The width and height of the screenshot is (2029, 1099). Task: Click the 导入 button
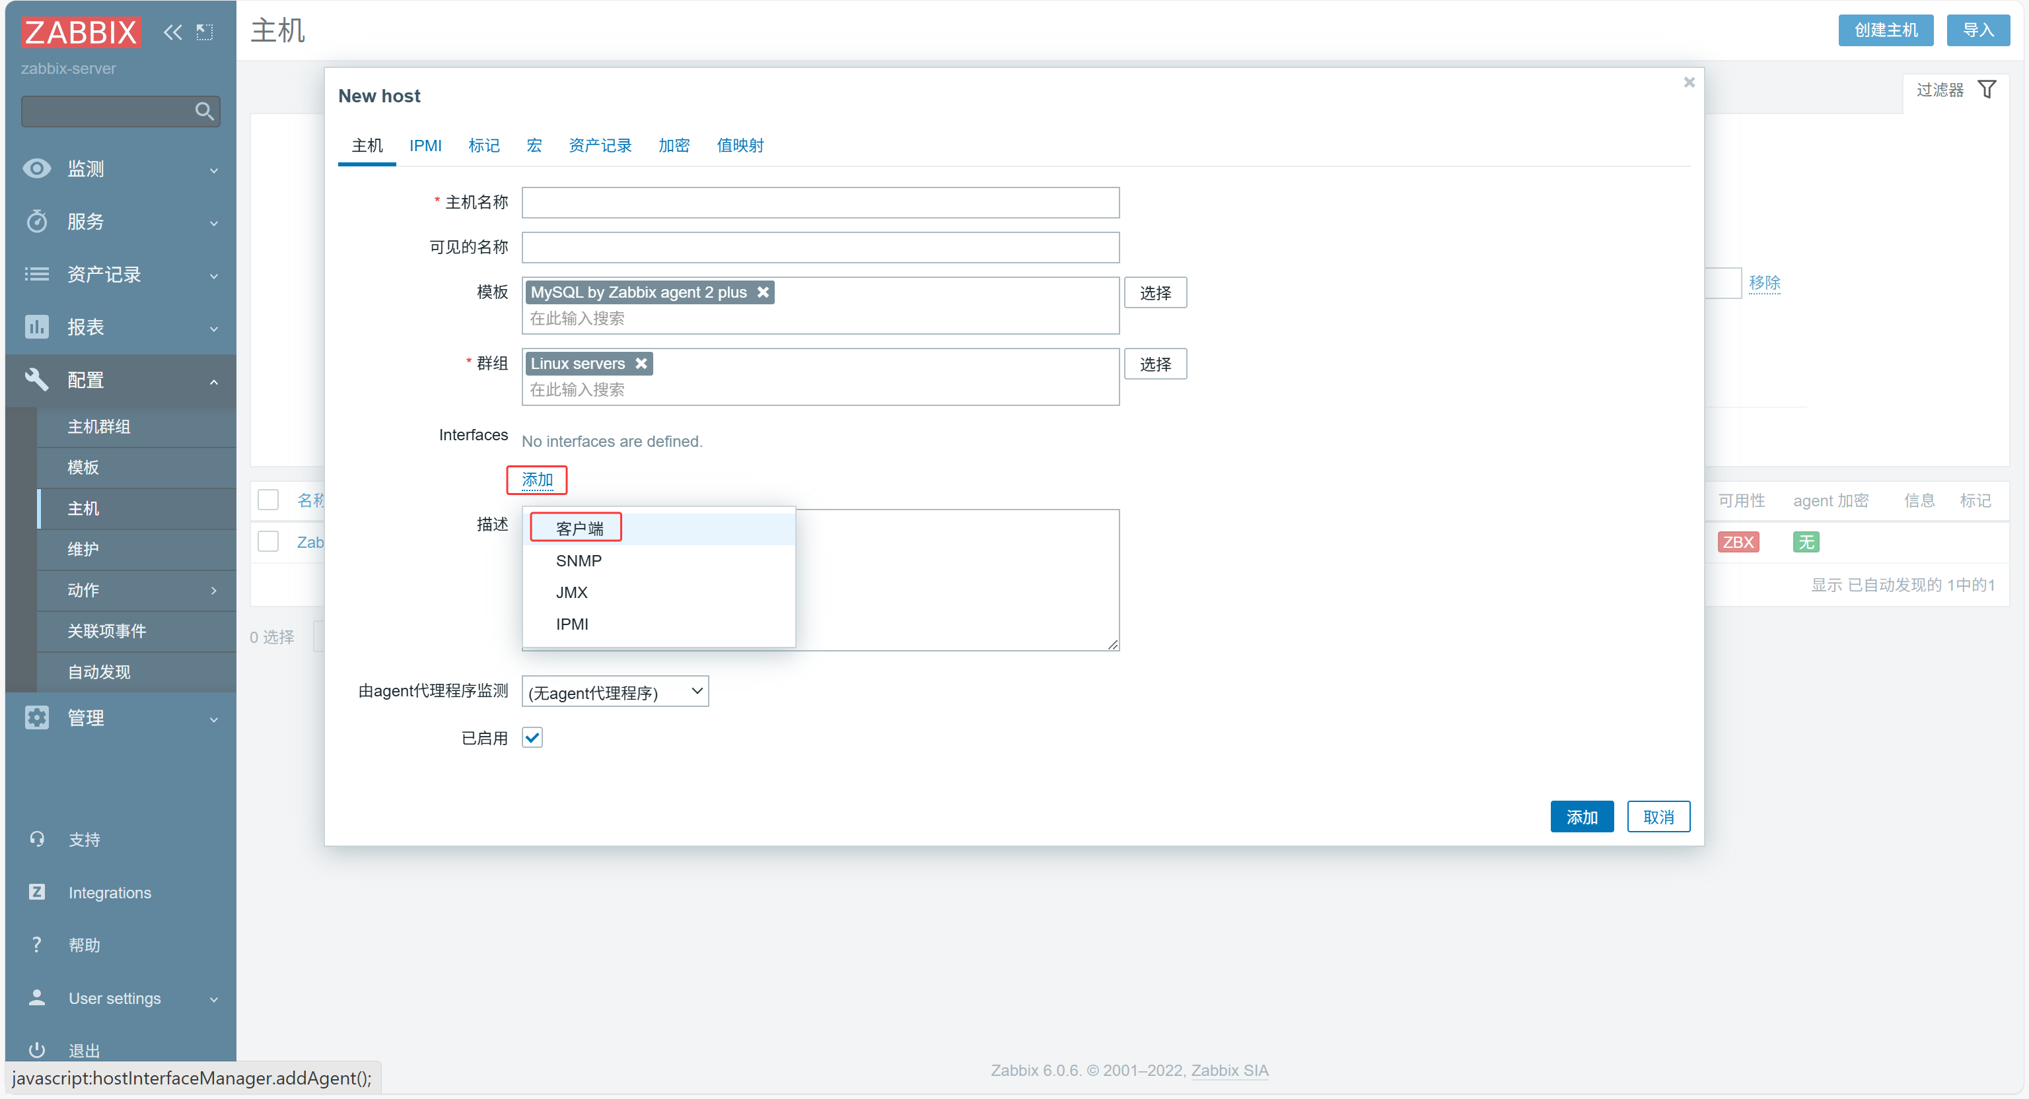coord(1977,30)
